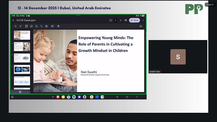
Task: Select the insert image tool
Action: [31, 26]
